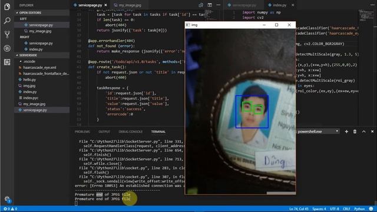Open More Actions for right editor group

372,5
